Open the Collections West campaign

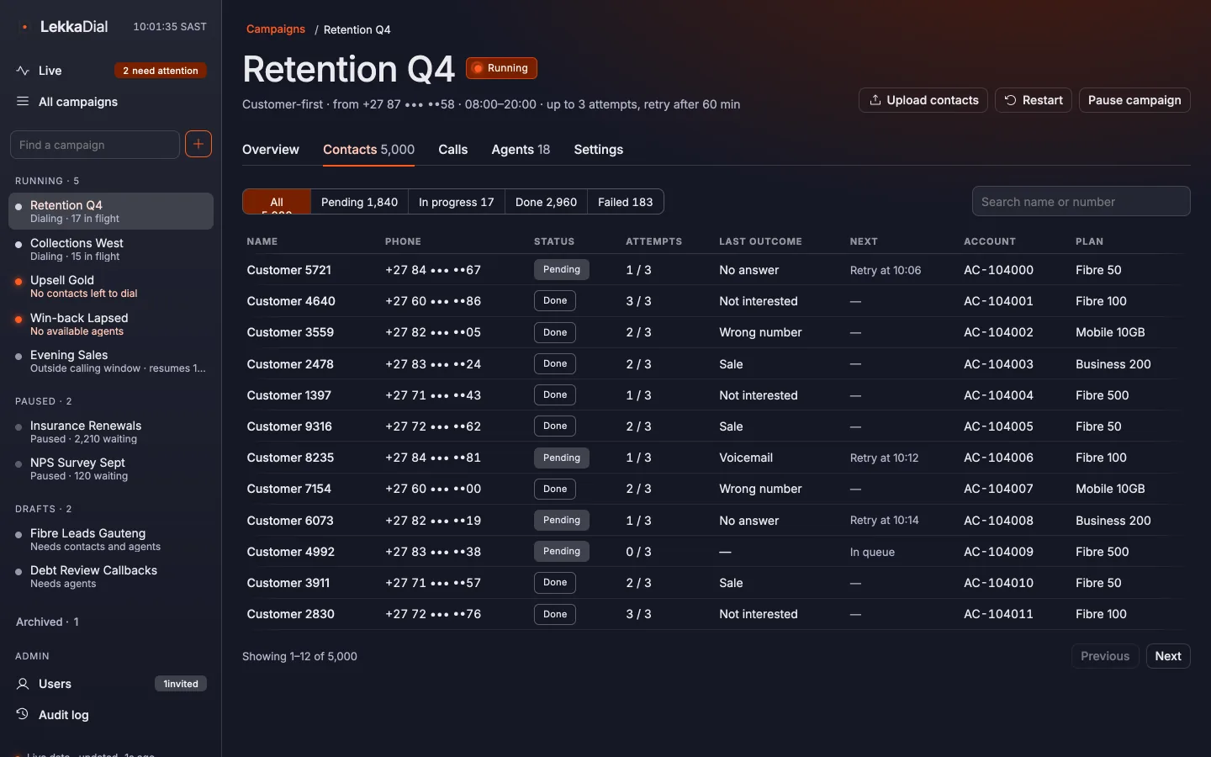point(111,249)
